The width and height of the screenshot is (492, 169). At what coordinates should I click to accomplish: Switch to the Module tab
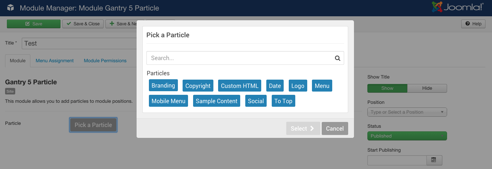point(18,61)
